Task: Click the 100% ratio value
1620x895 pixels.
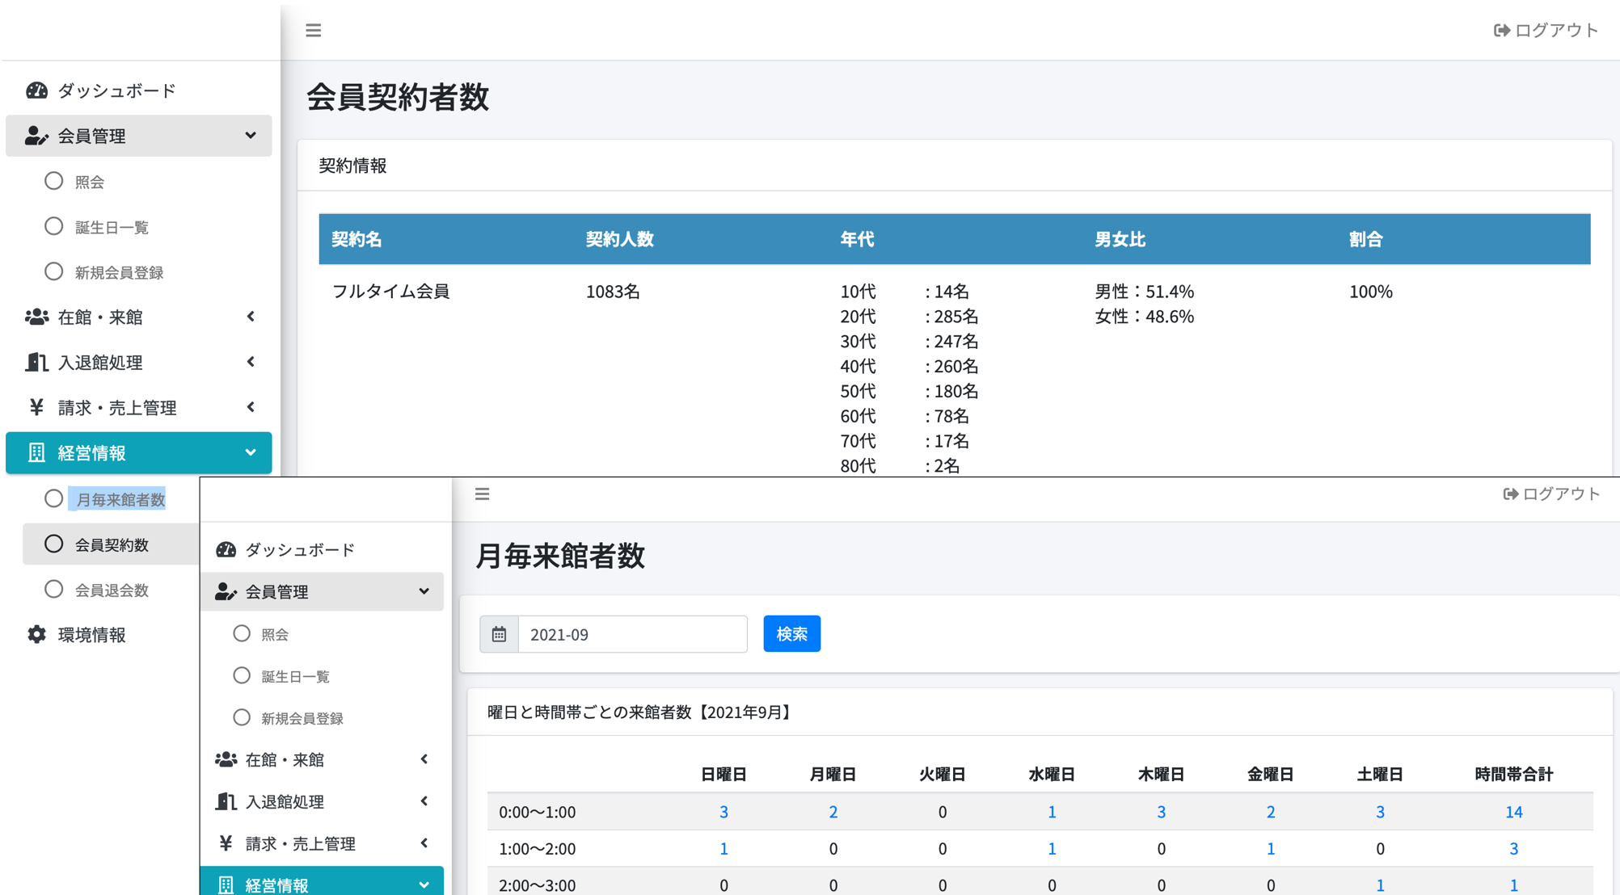Action: tap(1370, 292)
